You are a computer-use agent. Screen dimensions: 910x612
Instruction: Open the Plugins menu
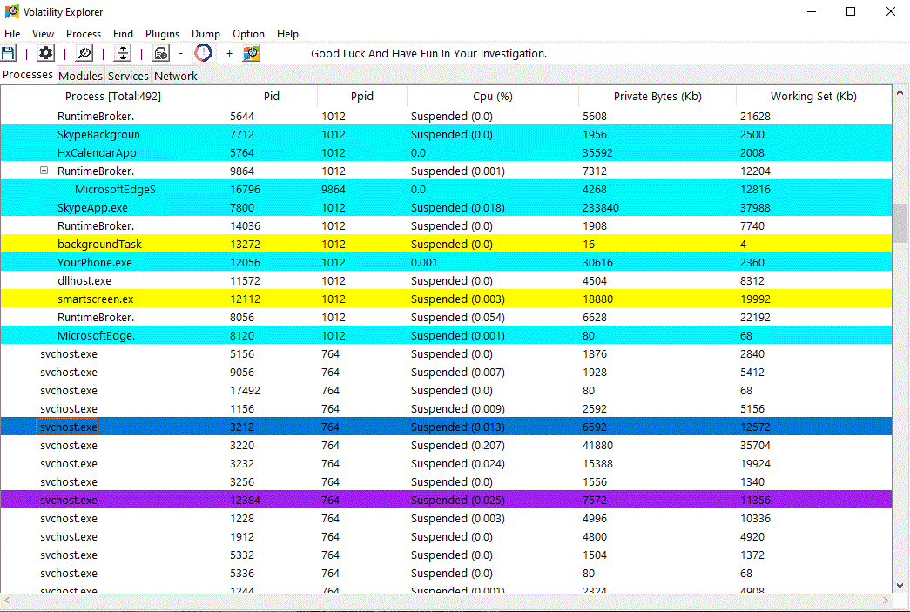162,34
